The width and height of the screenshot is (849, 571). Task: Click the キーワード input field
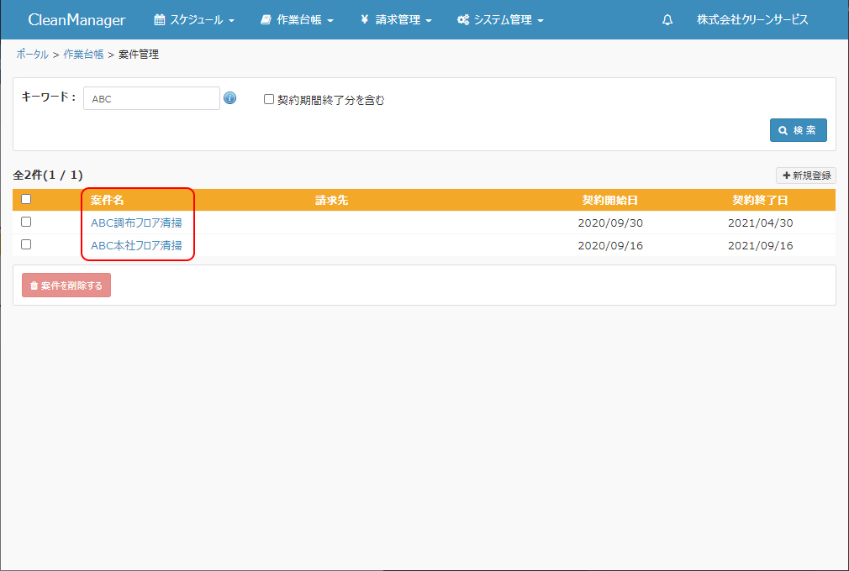(151, 98)
